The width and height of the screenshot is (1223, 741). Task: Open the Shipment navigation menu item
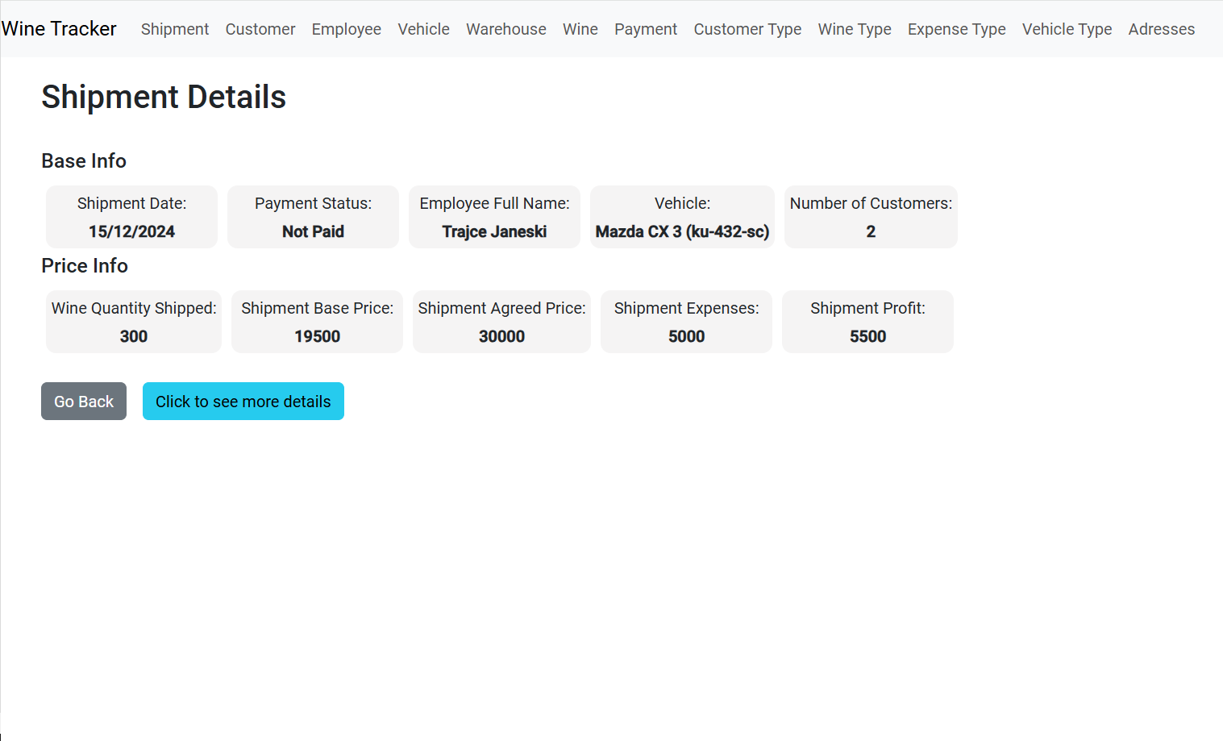click(175, 29)
